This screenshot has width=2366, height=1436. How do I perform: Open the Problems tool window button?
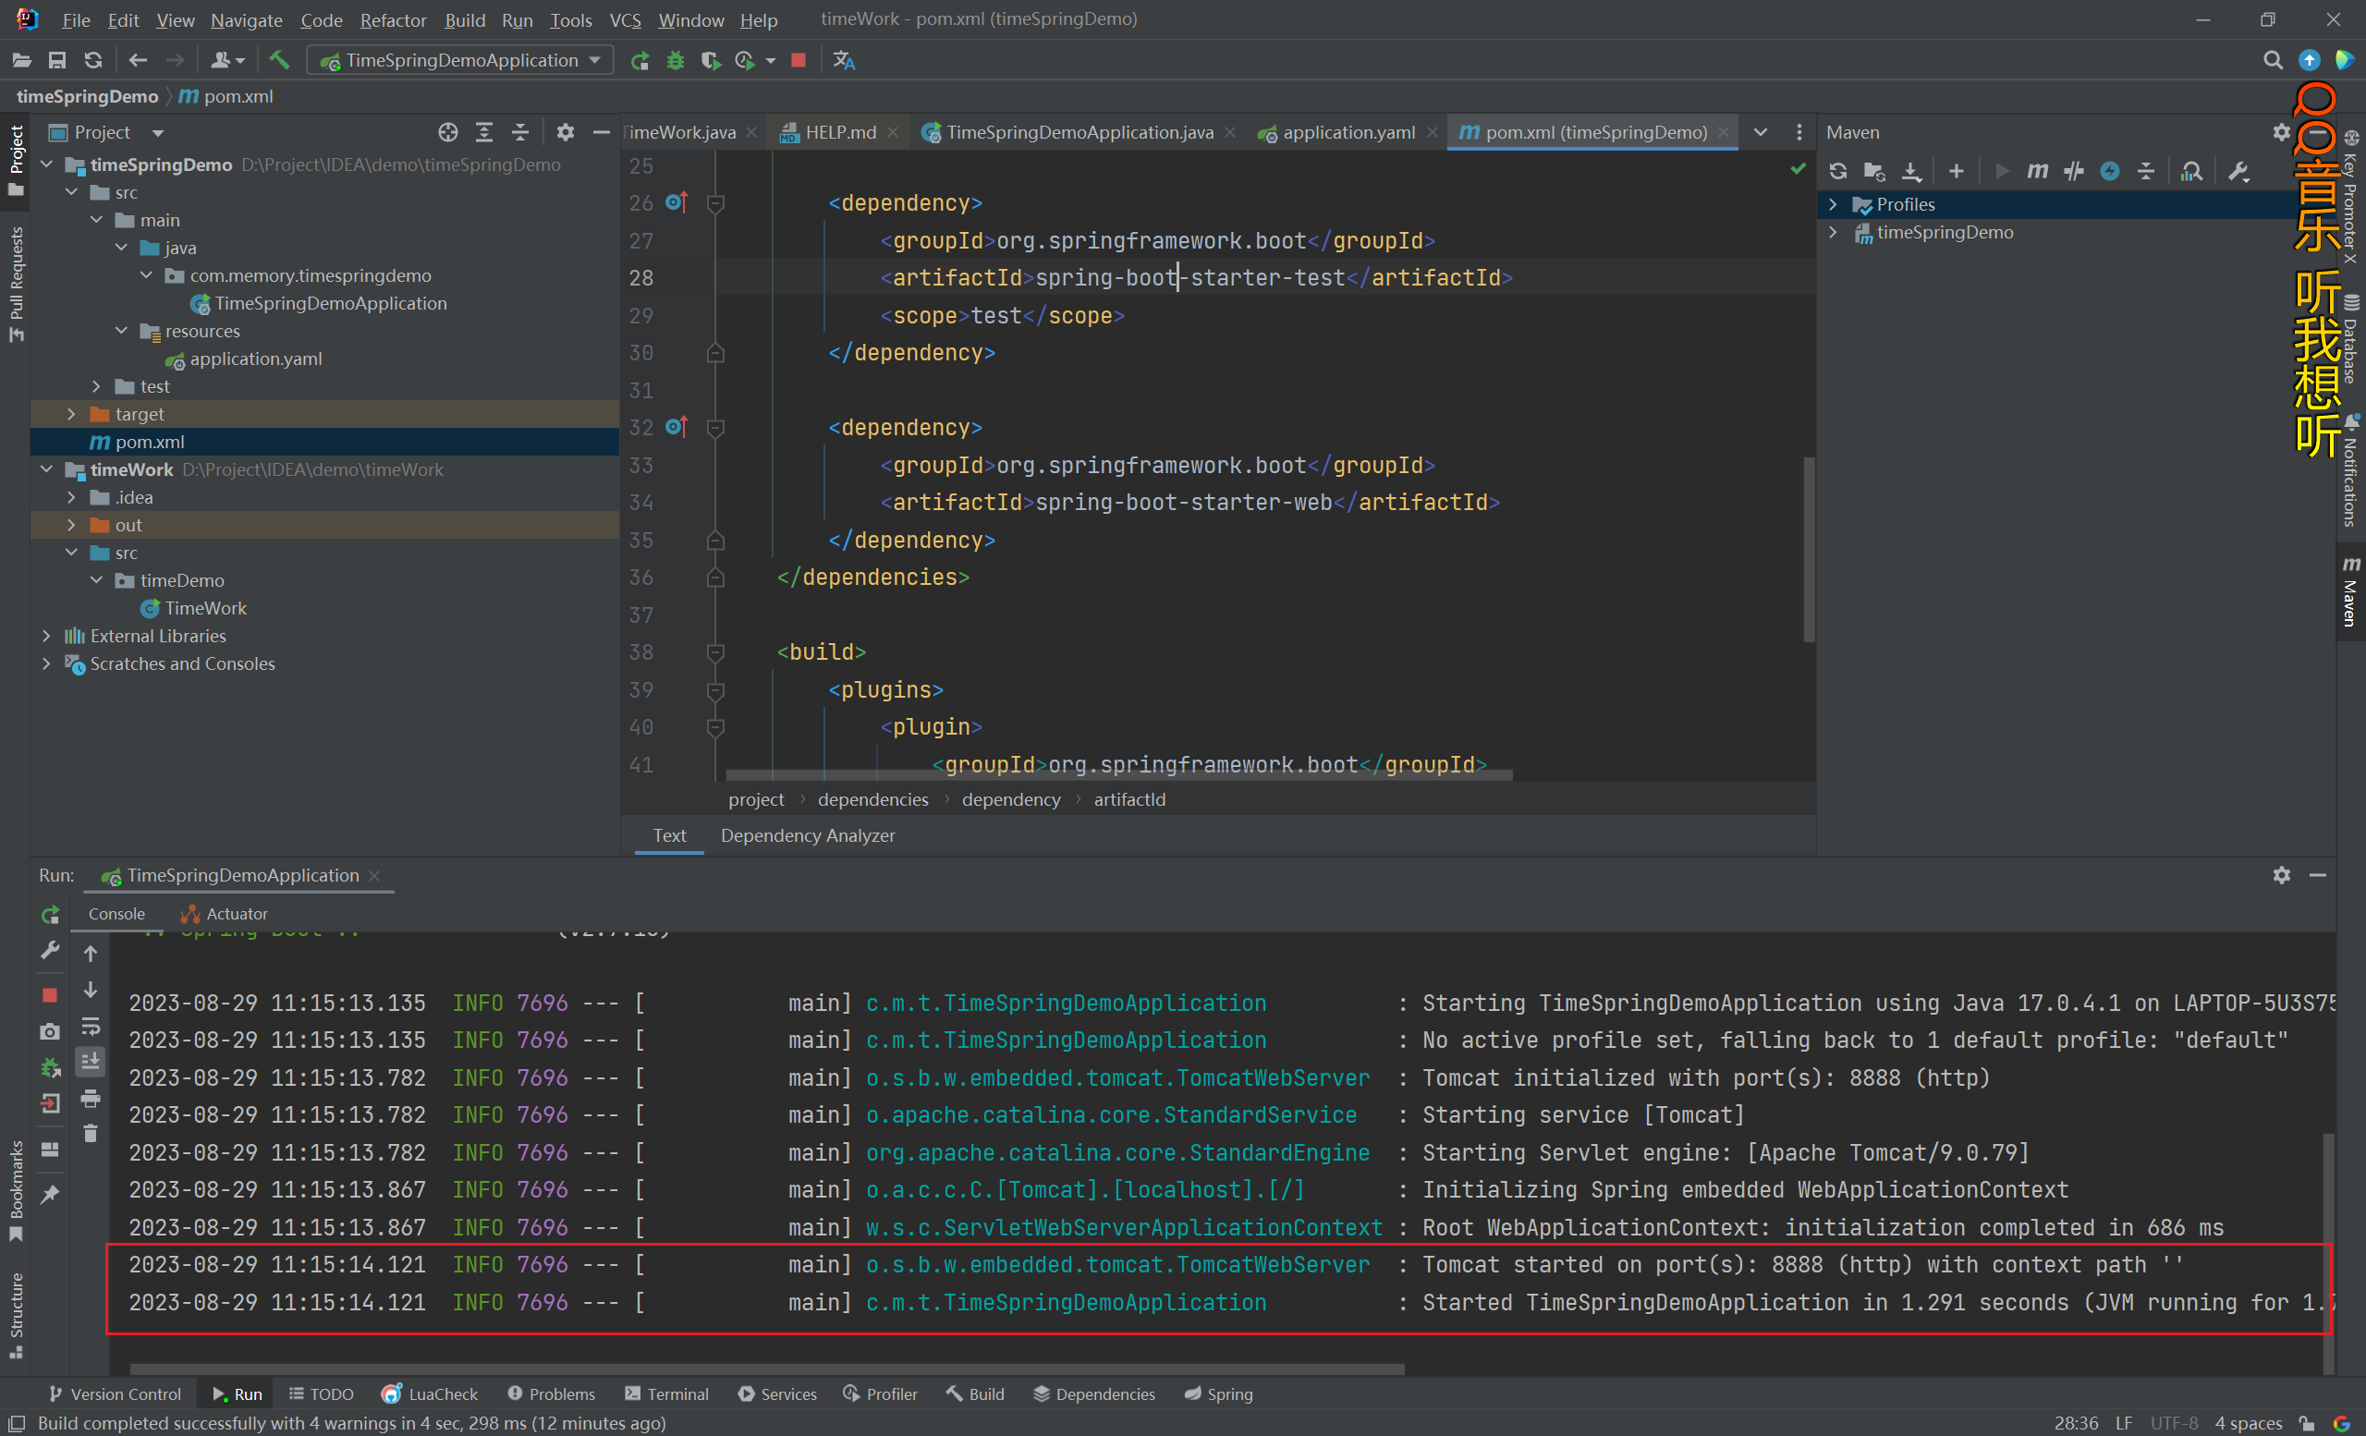coord(551,1393)
